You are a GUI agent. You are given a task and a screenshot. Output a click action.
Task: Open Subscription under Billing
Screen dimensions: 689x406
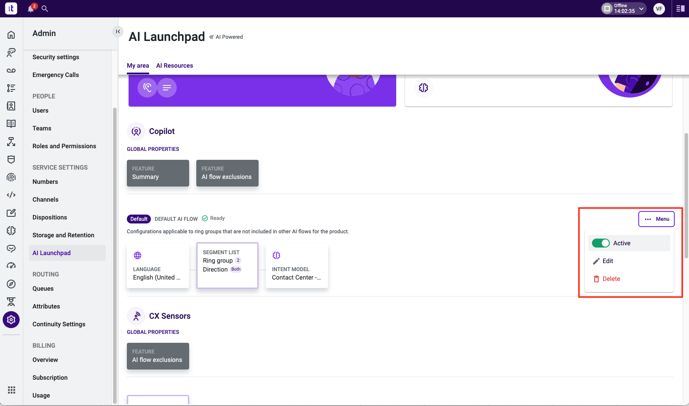click(50, 378)
